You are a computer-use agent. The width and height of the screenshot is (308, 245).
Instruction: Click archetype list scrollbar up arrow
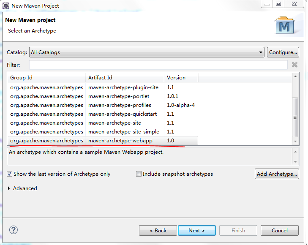[295, 76]
